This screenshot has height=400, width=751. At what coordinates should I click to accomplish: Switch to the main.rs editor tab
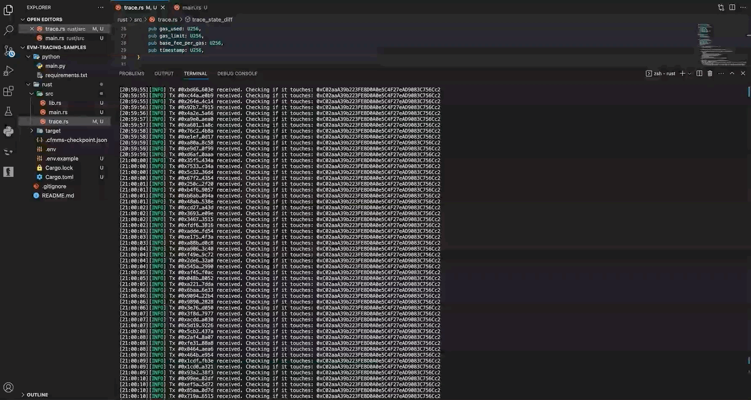(x=192, y=8)
